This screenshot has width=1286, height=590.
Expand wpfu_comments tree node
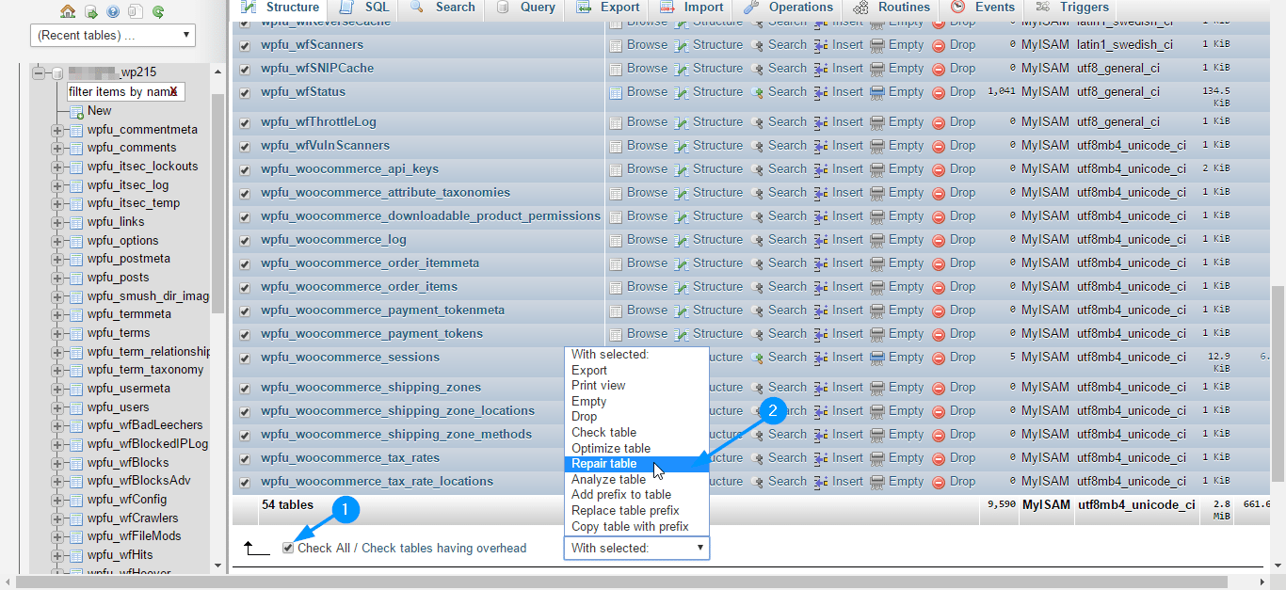click(57, 148)
